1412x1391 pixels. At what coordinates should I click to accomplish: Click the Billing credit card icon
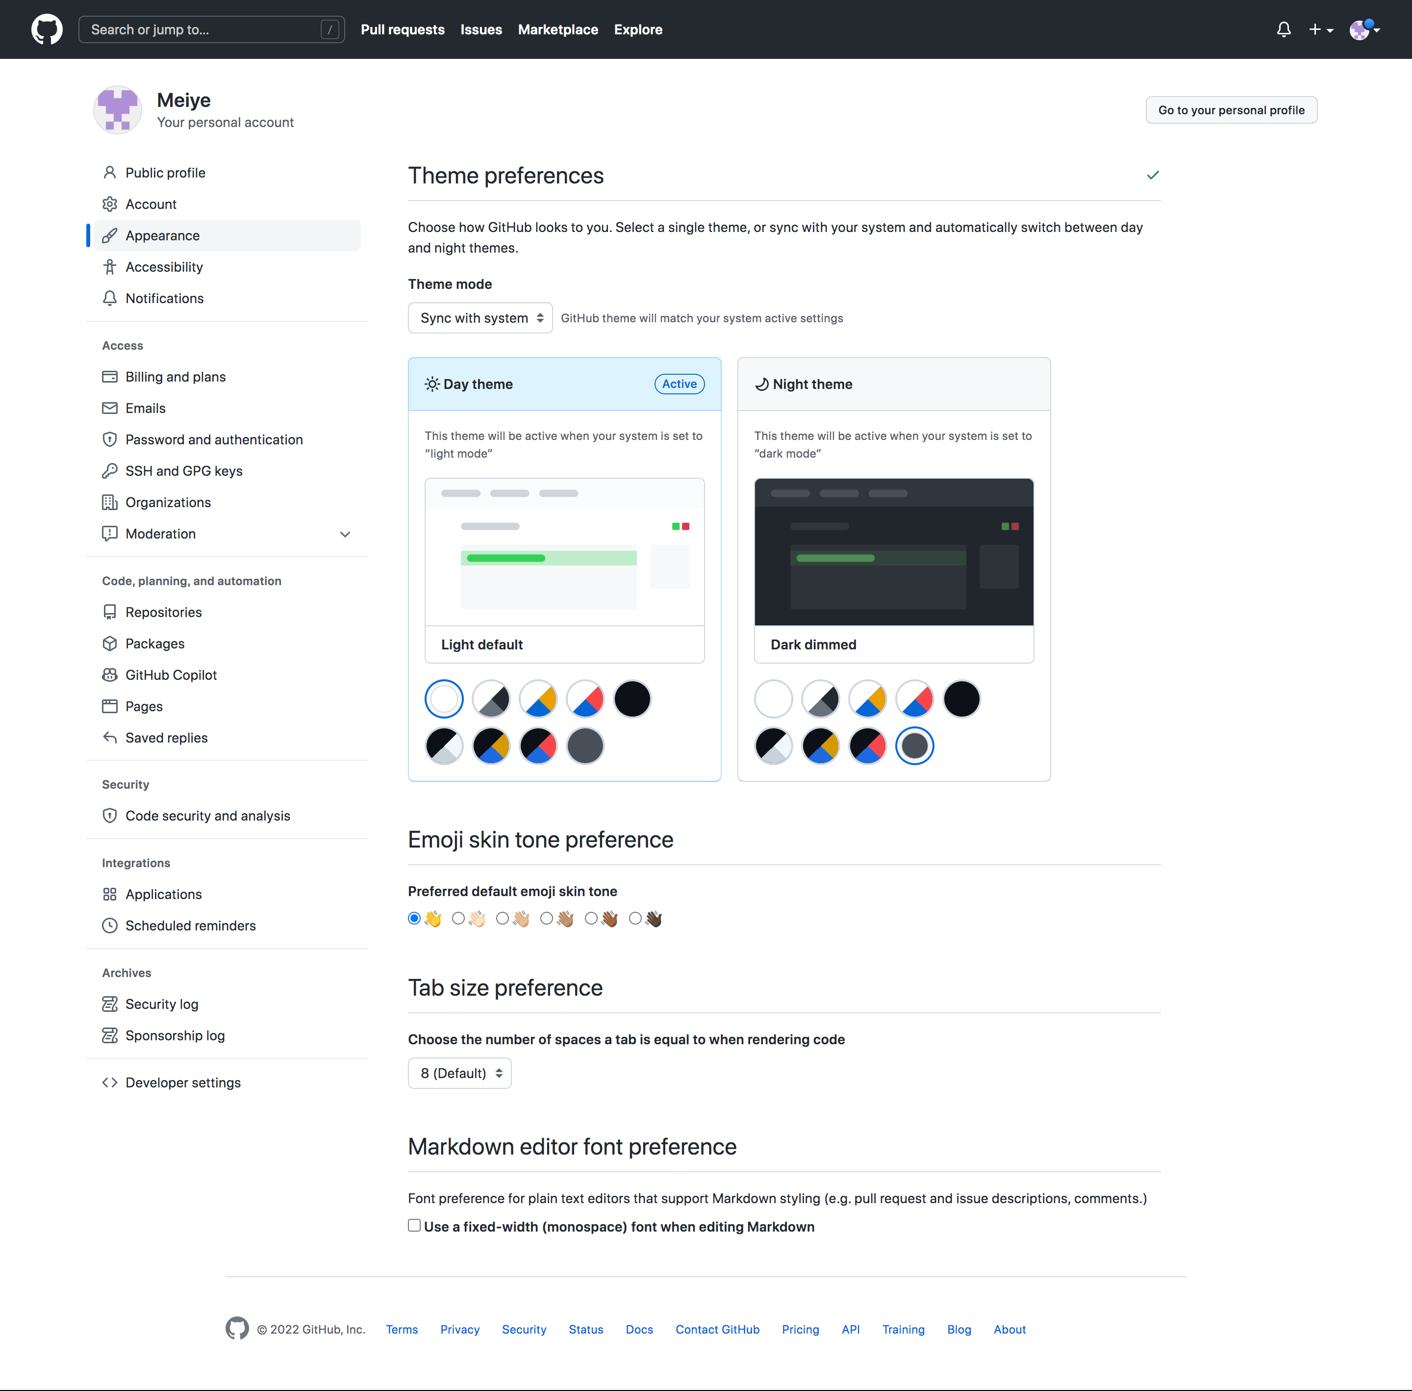click(109, 377)
